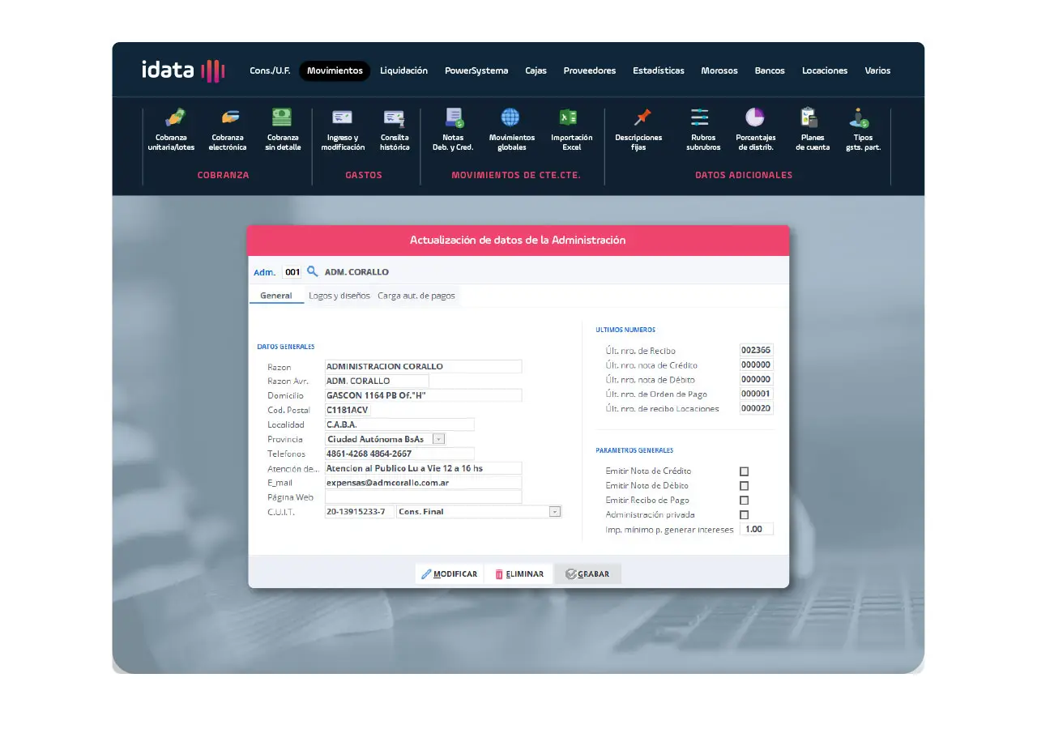This screenshot has height=729, width=1037.
Task: Select the General tab
Action: pyautogui.click(x=276, y=296)
